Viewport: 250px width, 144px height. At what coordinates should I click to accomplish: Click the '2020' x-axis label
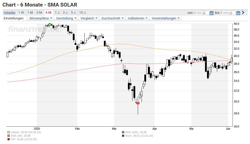[x=37, y=129]
